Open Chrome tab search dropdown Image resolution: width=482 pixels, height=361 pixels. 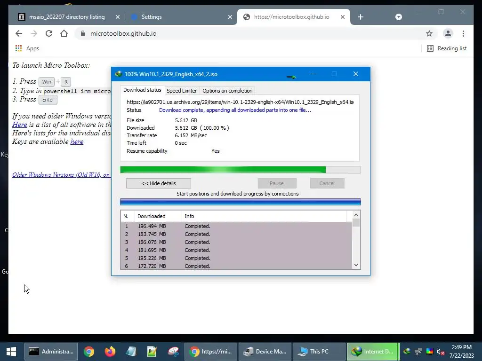click(x=398, y=17)
